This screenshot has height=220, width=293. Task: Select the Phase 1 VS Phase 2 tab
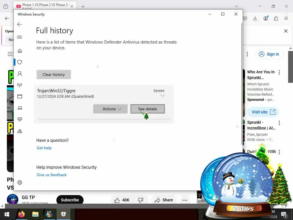(x=45, y=6)
